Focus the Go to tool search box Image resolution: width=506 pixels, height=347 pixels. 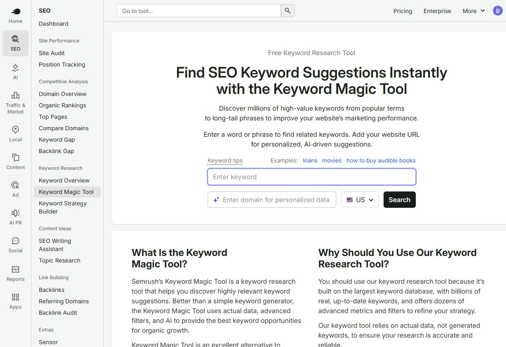click(x=199, y=11)
